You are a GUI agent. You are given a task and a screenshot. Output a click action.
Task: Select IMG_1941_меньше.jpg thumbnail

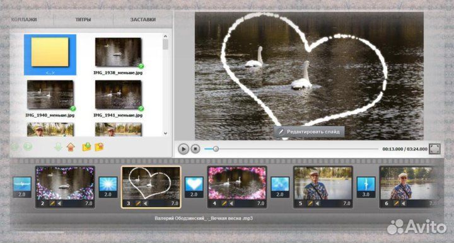[118, 95]
